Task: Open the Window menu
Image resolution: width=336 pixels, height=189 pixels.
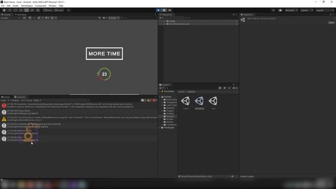Action: pyautogui.click(x=52, y=6)
